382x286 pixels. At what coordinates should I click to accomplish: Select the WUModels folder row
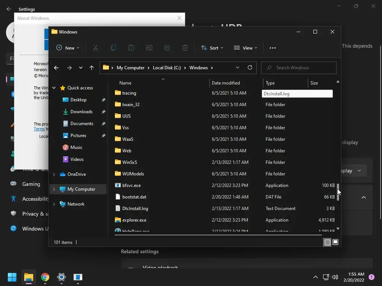[224, 174]
